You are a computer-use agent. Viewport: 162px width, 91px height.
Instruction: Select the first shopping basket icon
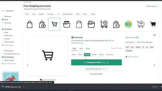click(67, 24)
